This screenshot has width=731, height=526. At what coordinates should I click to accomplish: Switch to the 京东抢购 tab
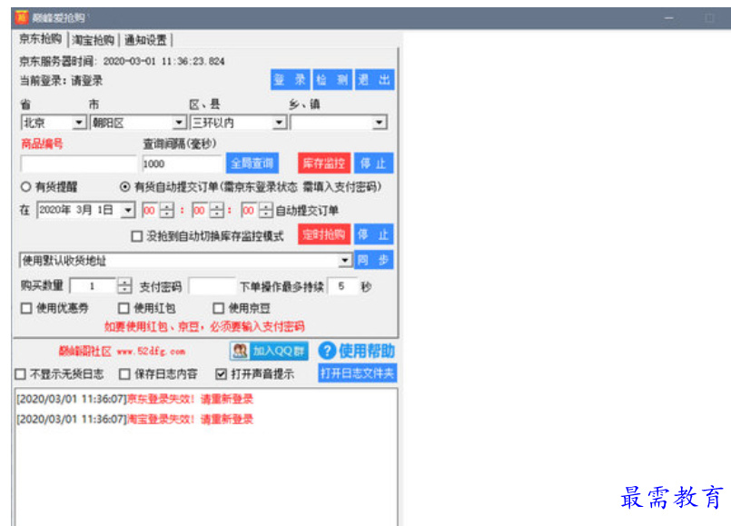coord(41,39)
